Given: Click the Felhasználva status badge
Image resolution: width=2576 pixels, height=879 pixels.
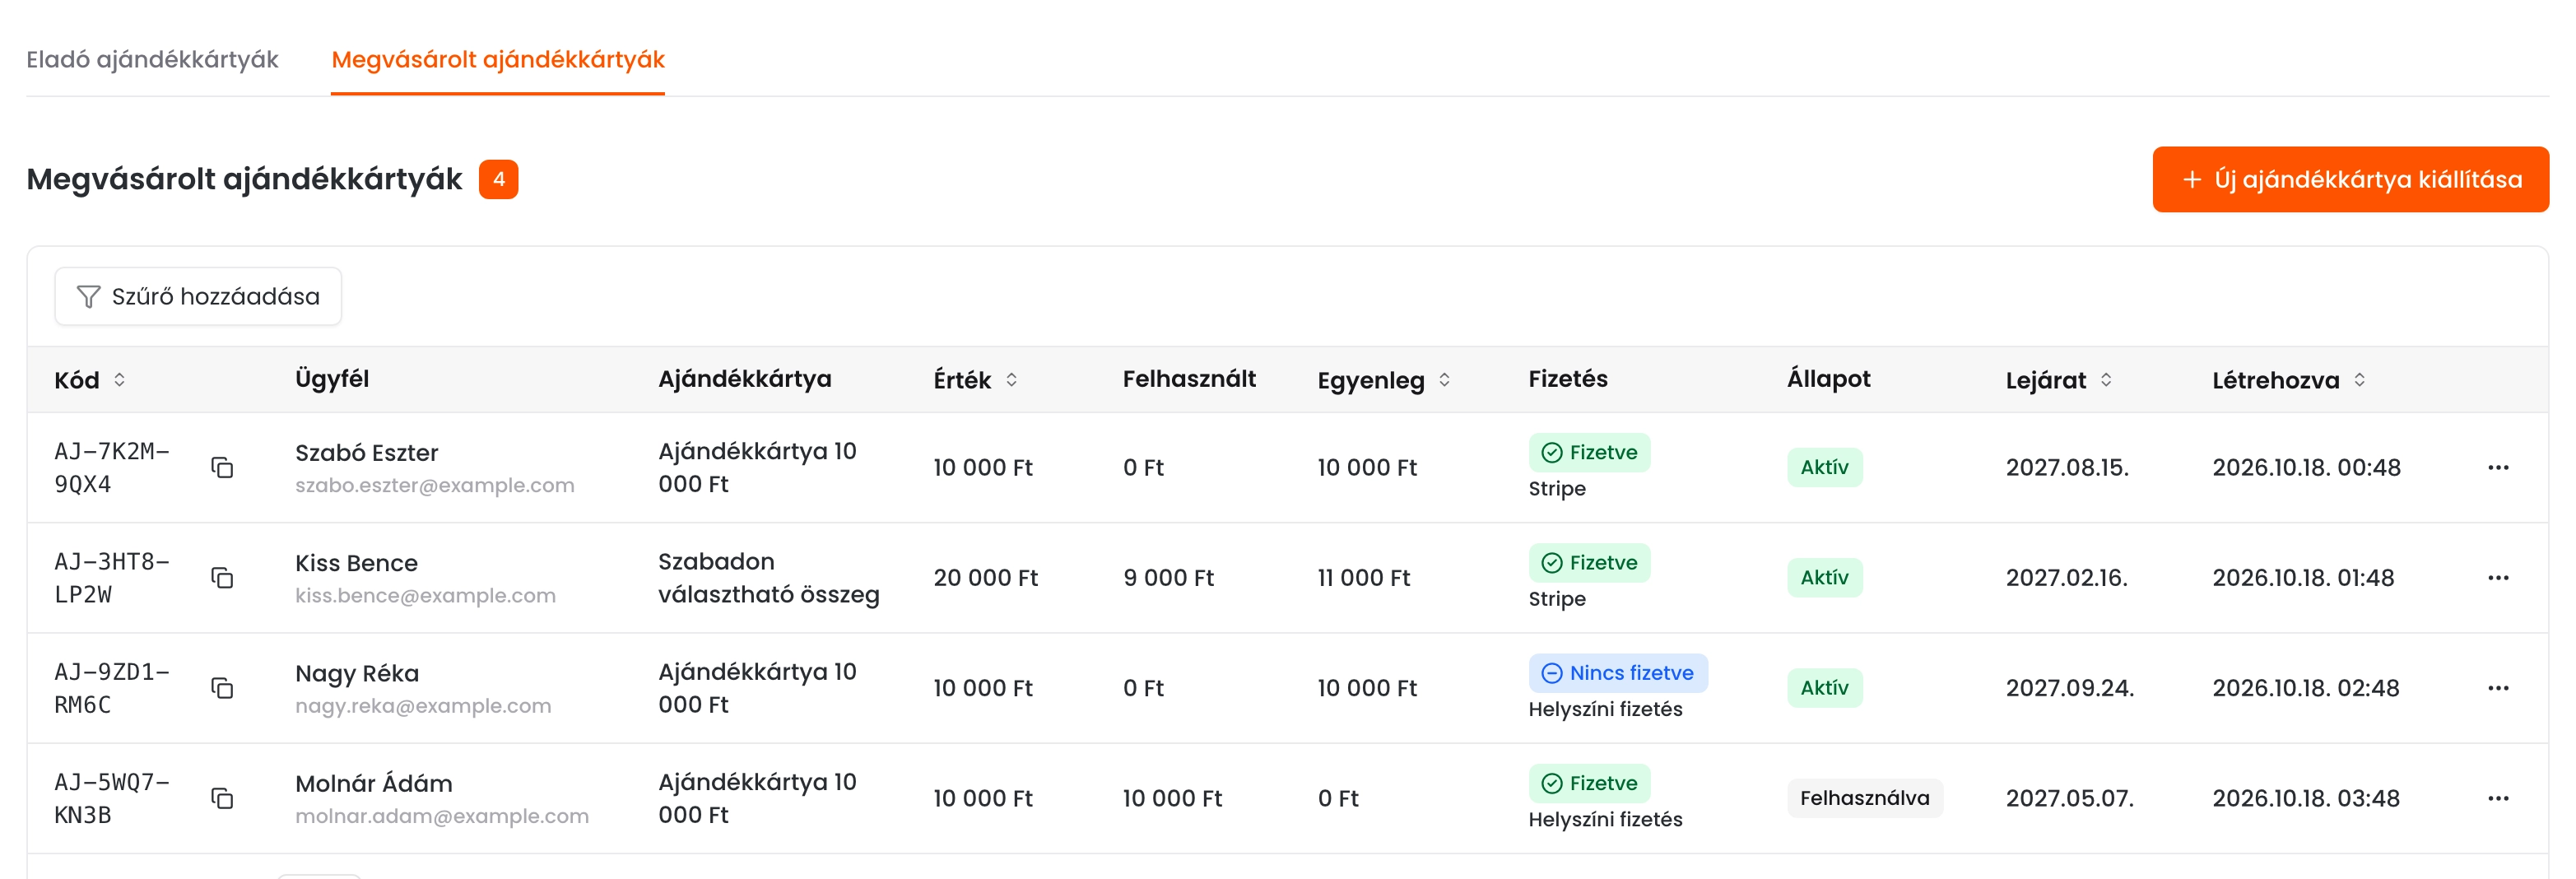Looking at the screenshot, I should [1865, 798].
